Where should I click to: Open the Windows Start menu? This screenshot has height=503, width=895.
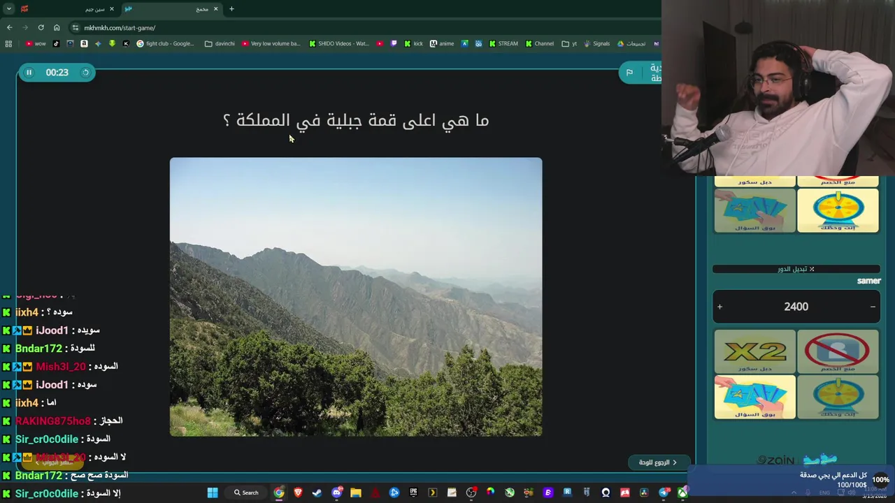pyautogui.click(x=213, y=493)
